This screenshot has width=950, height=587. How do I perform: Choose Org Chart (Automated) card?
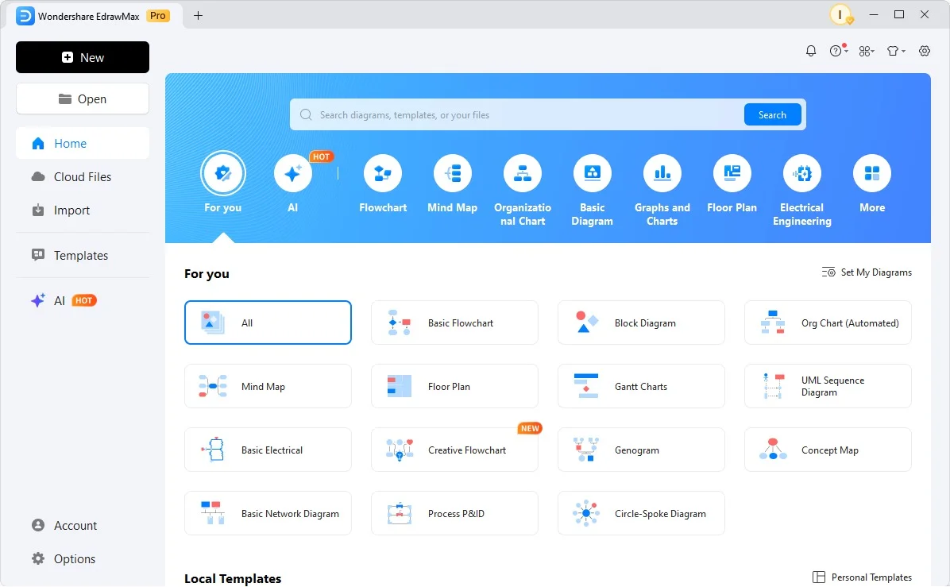(x=828, y=322)
